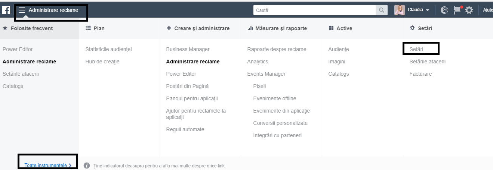Expand the Claudia account dropdown
This screenshot has height=170, width=493.
click(427, 10)
